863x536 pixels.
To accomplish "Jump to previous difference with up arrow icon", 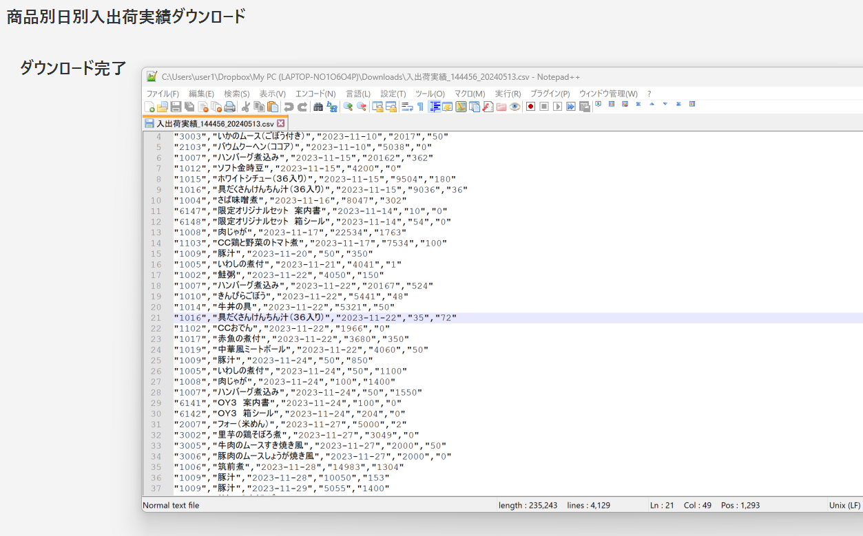I will (x=652, y=105).
